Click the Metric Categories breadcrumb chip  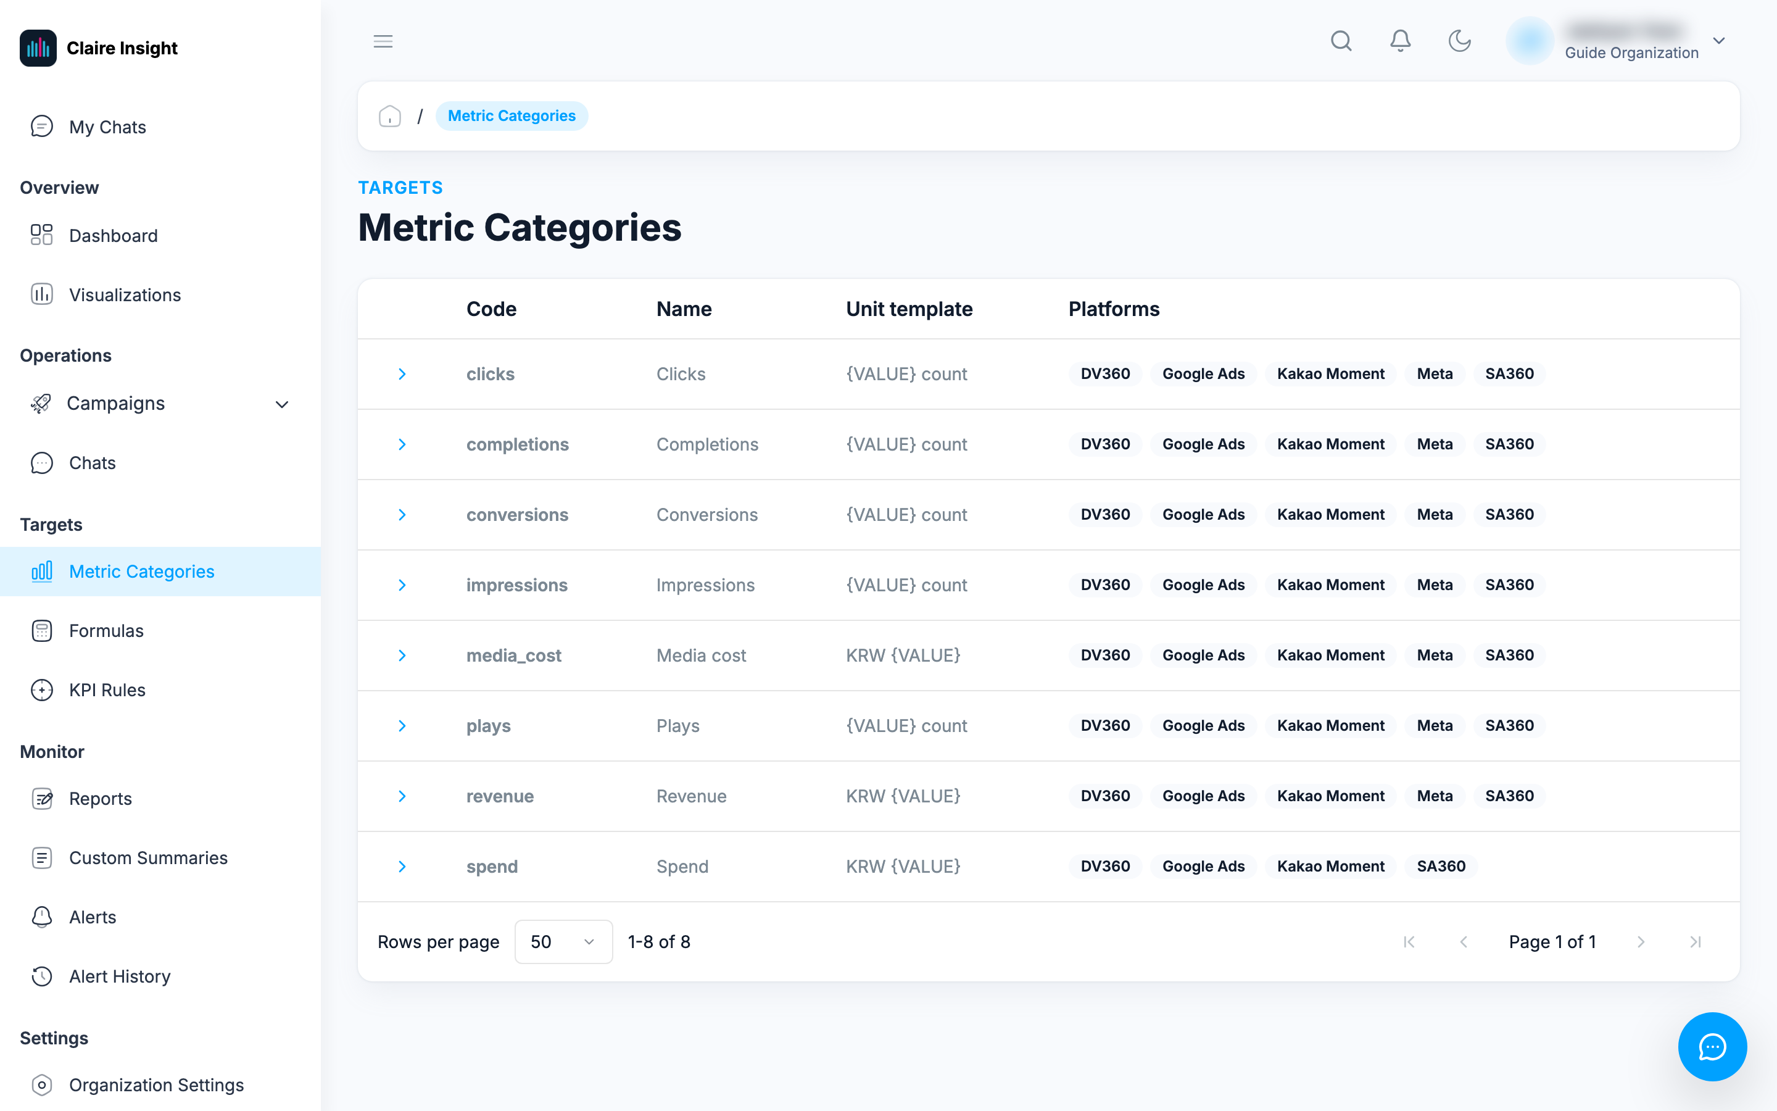coord(512,116)
